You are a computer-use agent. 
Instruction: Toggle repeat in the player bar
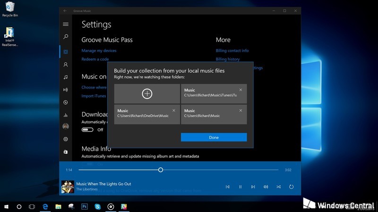tap(291, 187)
